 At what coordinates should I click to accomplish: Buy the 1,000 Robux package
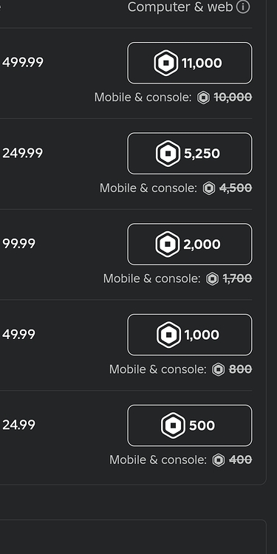(190, 335)
